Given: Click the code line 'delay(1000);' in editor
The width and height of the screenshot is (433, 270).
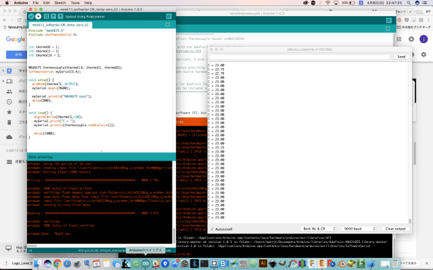Looking at the screenshot, I should (45, 134).
